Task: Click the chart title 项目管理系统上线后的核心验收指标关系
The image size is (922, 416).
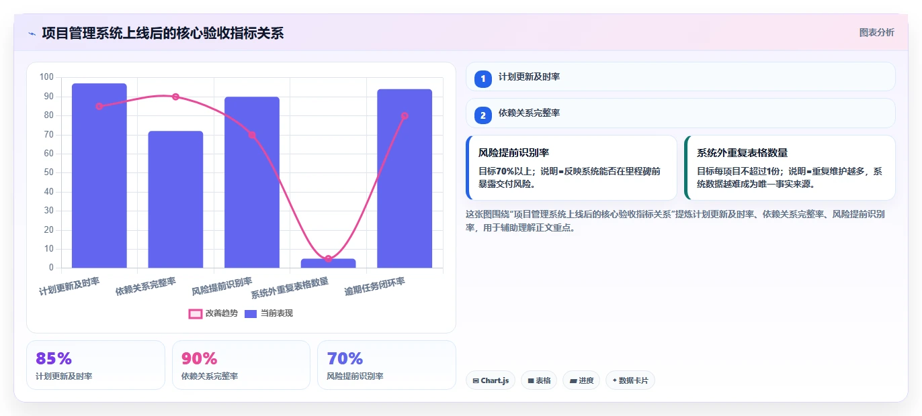Action: click(x=163, y=33)
